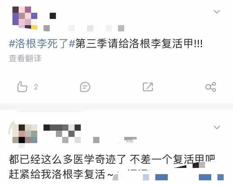Click the gray divider between the posts
The image size is (233, 185).
pos(116,106)
